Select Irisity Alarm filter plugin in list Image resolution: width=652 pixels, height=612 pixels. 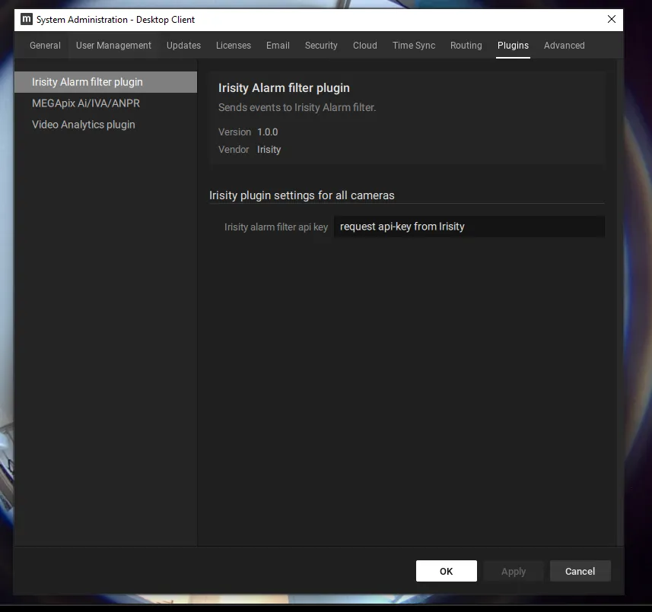point(106,82)
